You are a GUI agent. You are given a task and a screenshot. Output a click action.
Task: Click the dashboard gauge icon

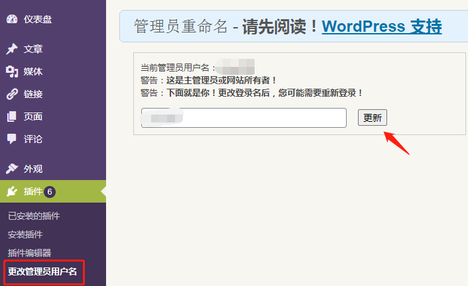tap(12, 19)
